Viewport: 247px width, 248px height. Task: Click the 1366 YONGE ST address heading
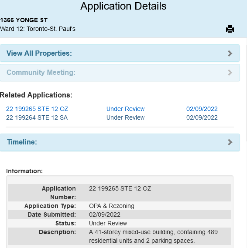click(x=24, y=20)
